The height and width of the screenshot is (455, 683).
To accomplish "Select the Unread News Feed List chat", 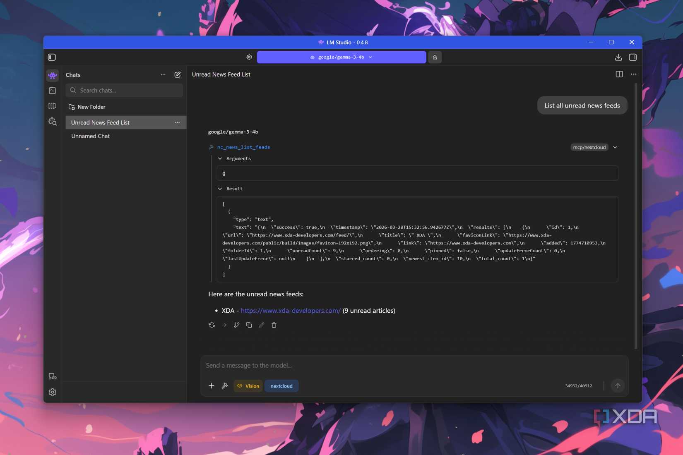I will coord(126,122).
